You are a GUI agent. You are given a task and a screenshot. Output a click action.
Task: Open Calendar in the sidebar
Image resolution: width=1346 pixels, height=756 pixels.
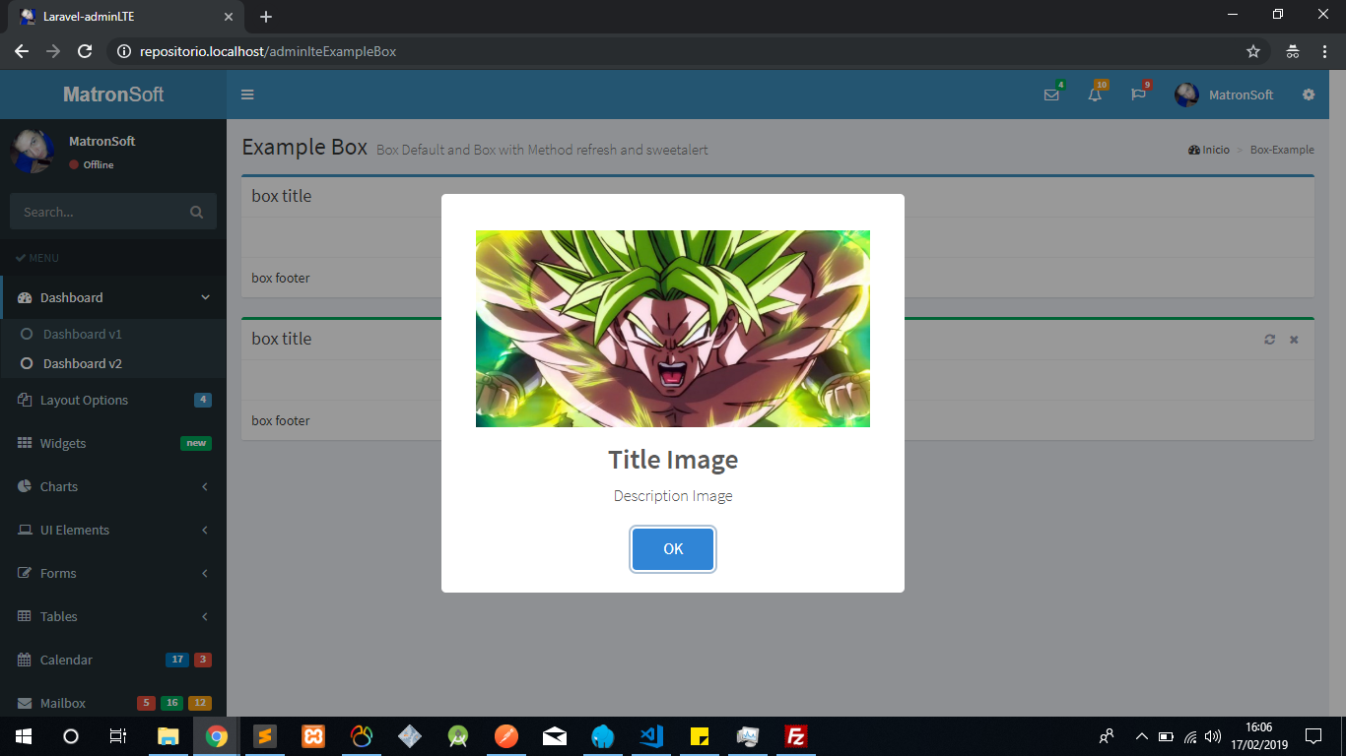click(113, 660)
